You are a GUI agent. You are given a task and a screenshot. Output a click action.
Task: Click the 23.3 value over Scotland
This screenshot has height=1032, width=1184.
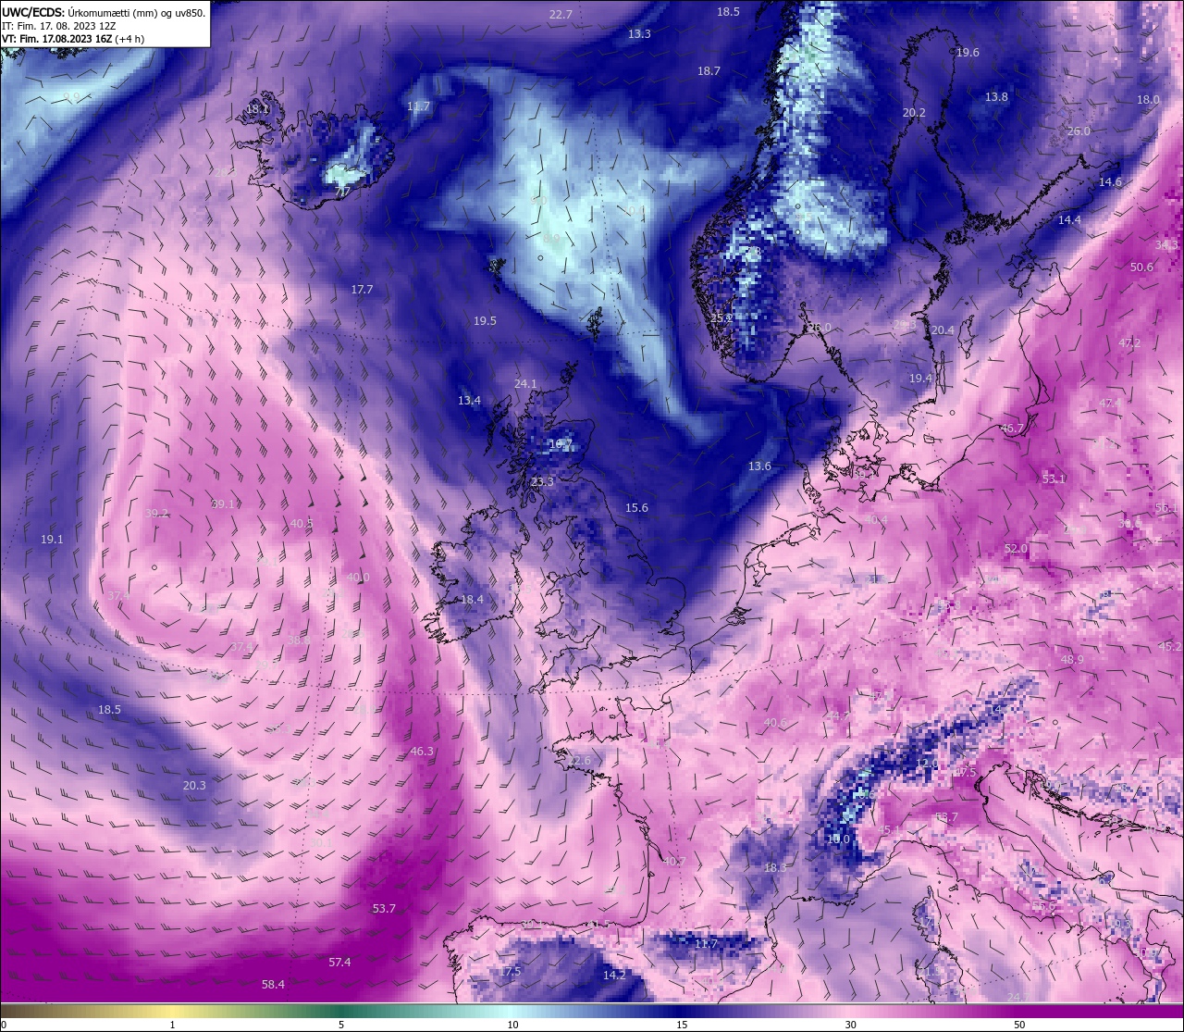click(542, 482)
